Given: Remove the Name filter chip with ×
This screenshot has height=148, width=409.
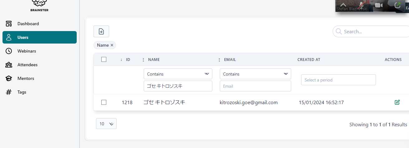Looking at the screenshot, I should tap(112, 45).
